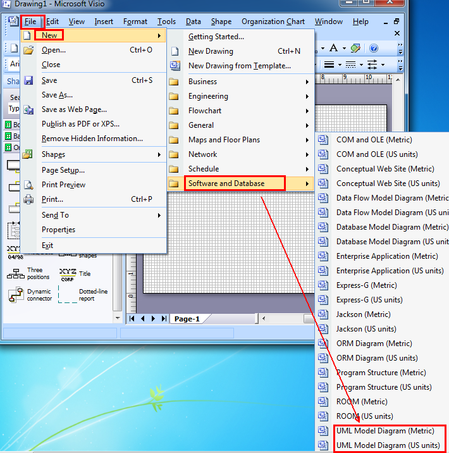Click horizontal scrollbar left arrow
This screenshot has height=453, width=449.
click(x=264, y=319)
